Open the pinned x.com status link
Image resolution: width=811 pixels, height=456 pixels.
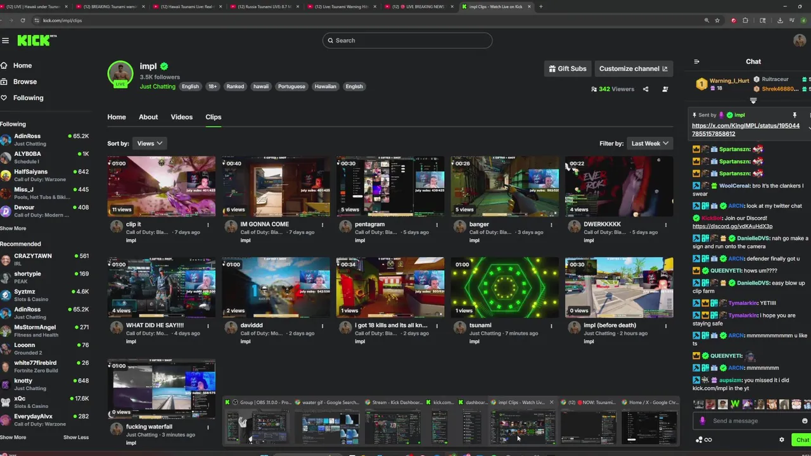(746, 130)
